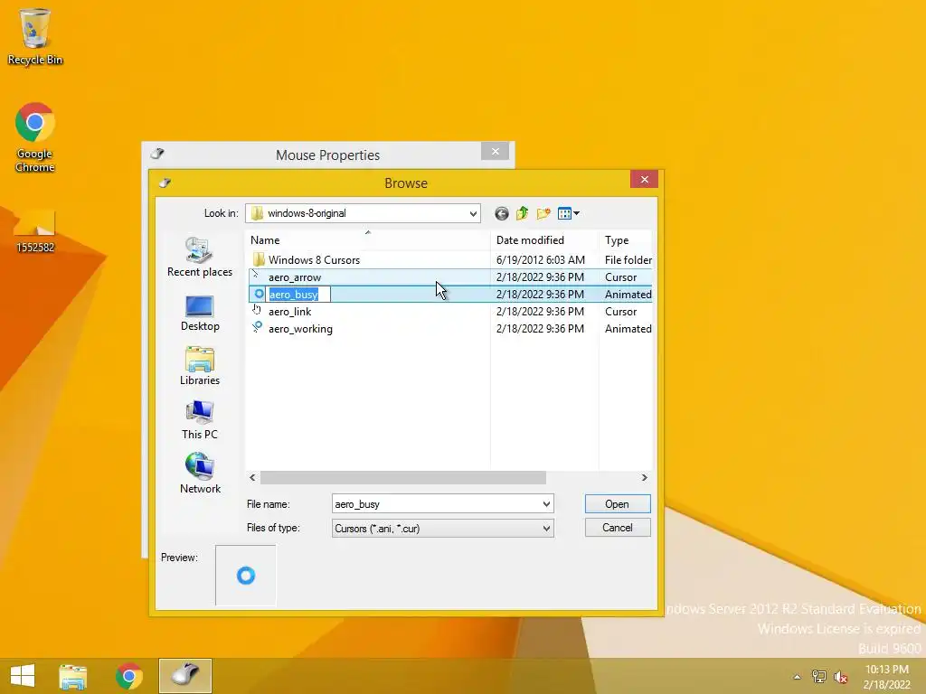Image resolution: width=926 pixels, height=694 pixels.
Task: Go to This PC location
Action: (x=200, y=420)
